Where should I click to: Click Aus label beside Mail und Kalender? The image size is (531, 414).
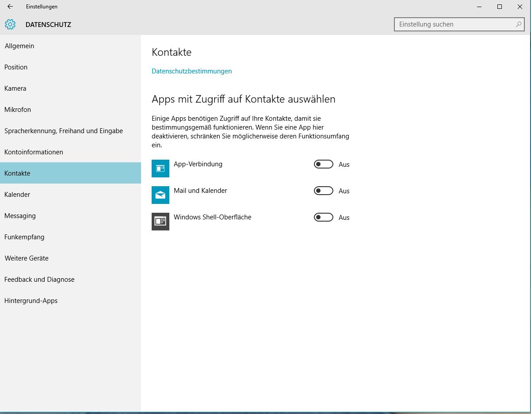coord(344,191)
